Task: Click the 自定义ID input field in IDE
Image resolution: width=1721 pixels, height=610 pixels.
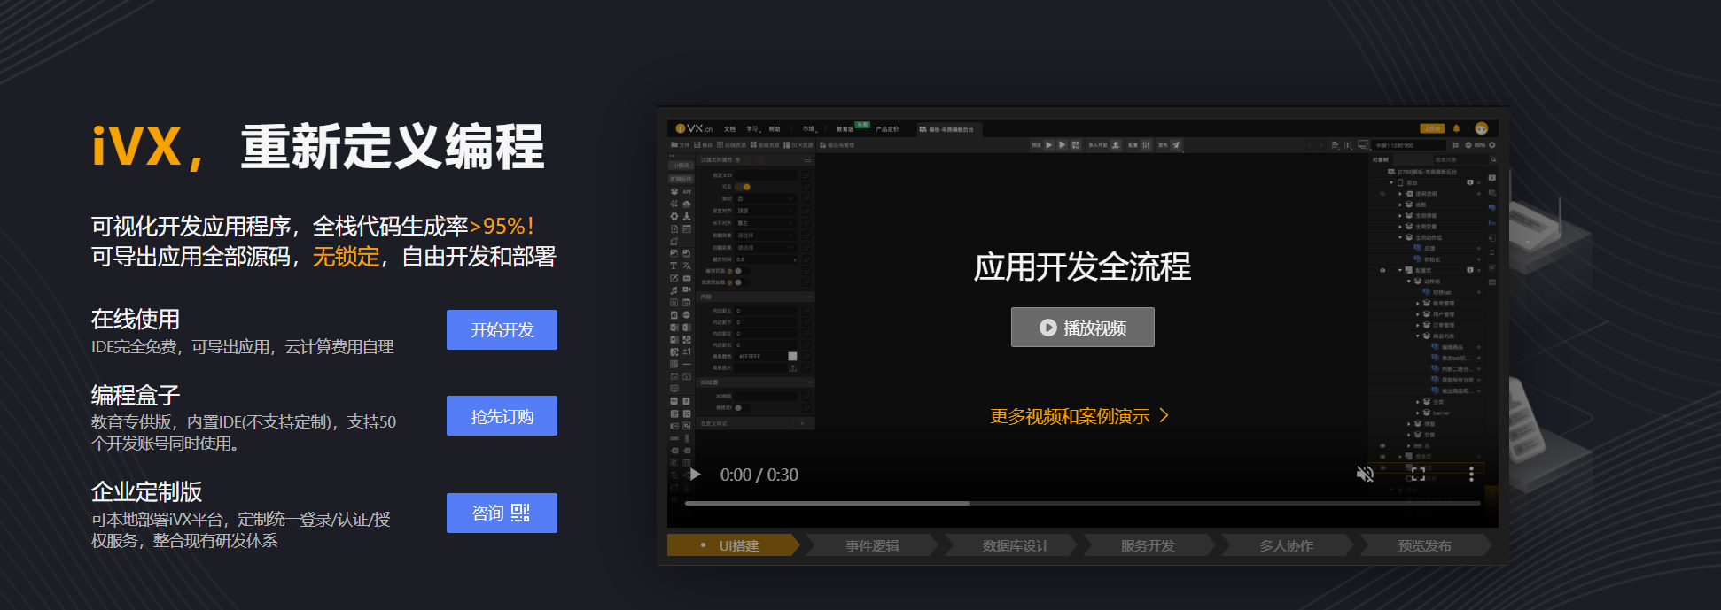Action: [767, 175]
